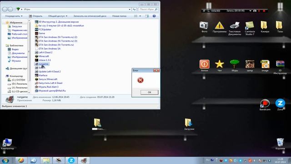Viewport: 291px width, 164px height.
Task: Open the Текстовые Документы printer icon
Action: point(235,28)
